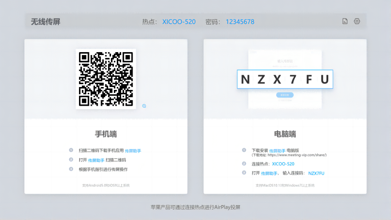Click the magnifier icon beside the QR code
The image size is (391, 220).
pyautogui.click(x=144, y=106)
